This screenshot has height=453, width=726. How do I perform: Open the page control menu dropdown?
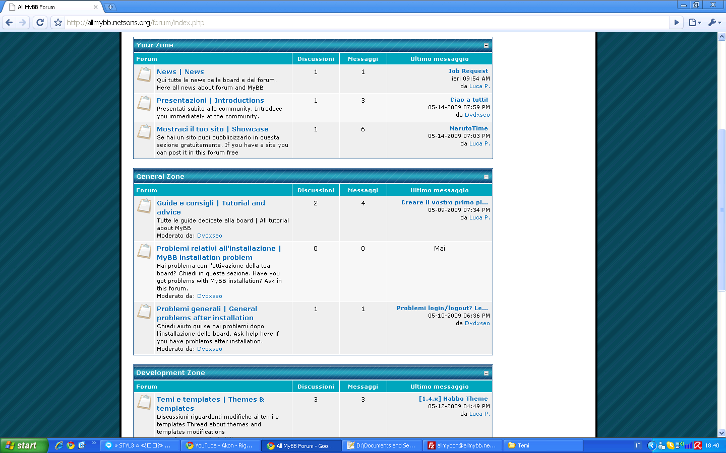click(695, 23)
